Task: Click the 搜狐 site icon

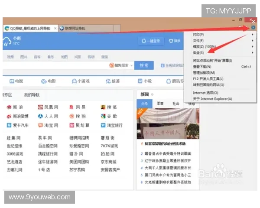Action: click(x=103, y=107)
